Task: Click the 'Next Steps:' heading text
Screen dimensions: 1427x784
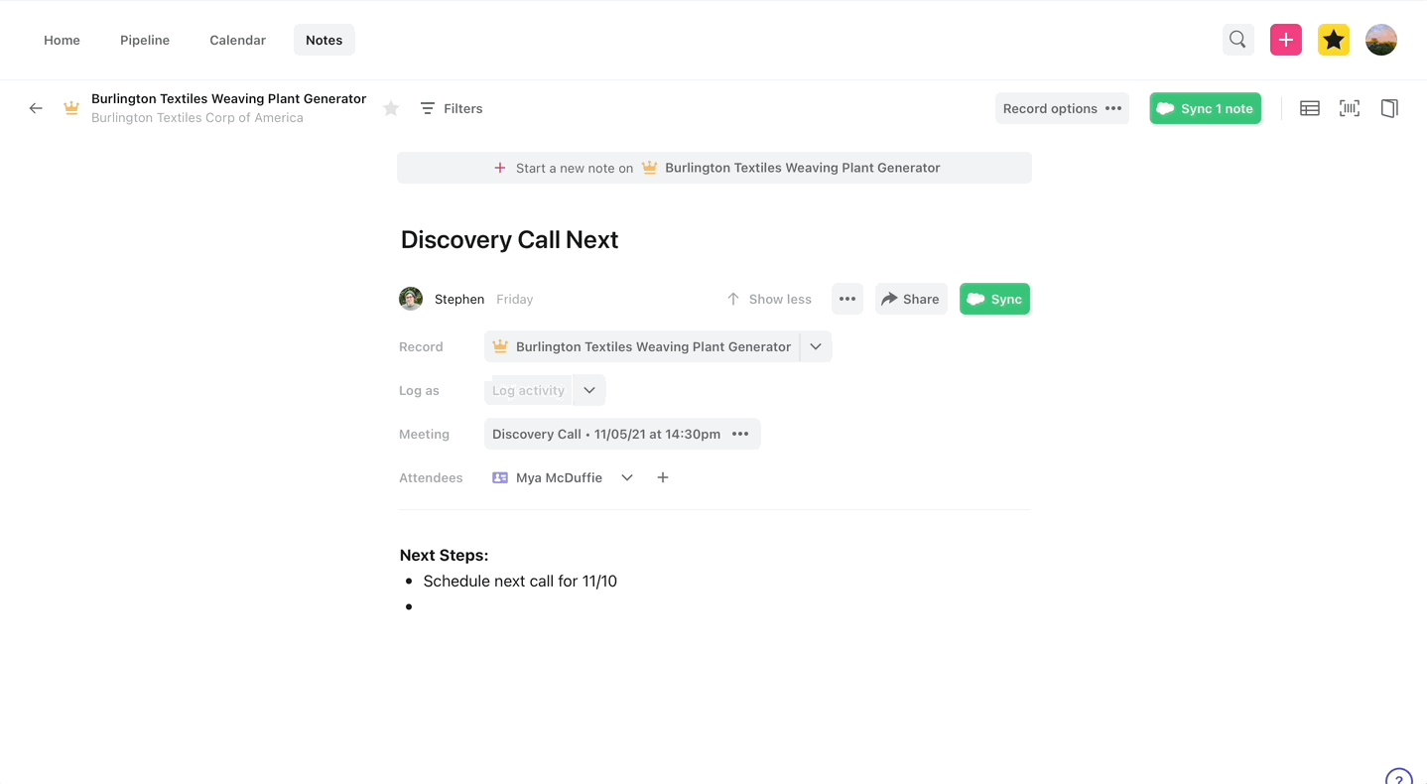Action: tap(444, 555)
